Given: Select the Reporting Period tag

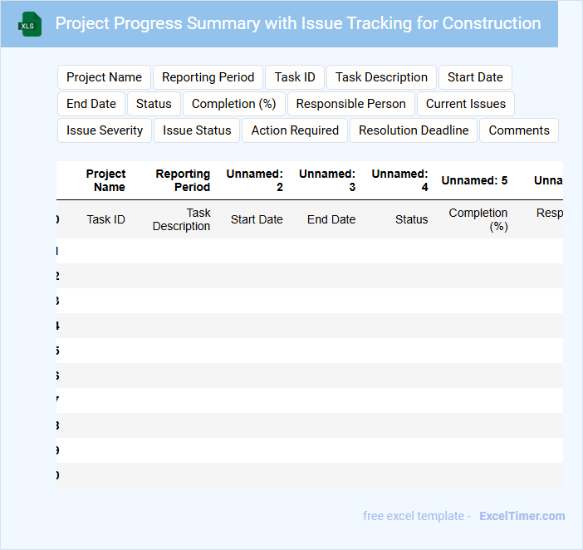Looking at the screenshot, I should pyautogui.click(x=208, y=77).
